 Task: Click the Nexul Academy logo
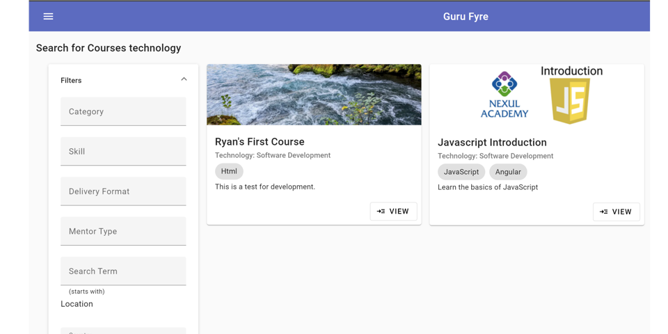click(504, 95)
